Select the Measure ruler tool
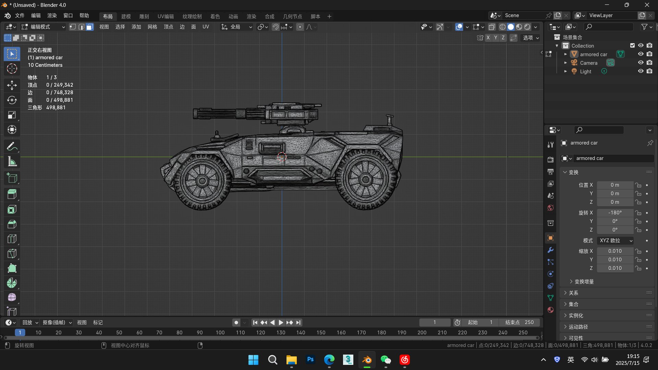Viewport: 658px width, 370px height. pyautogui.click(x=12, y=161)
